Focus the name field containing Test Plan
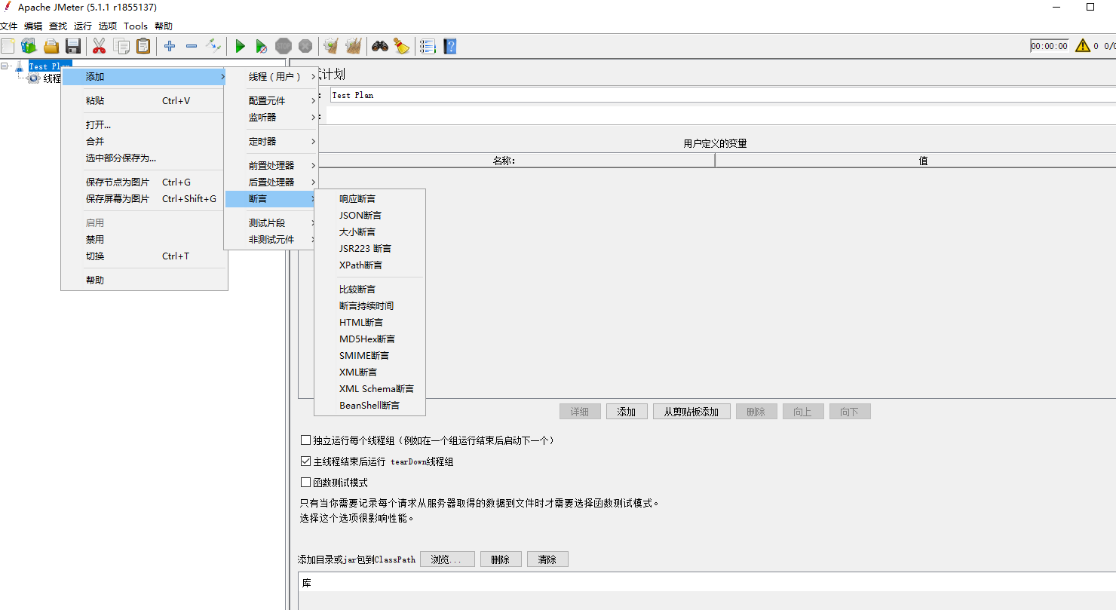The width and height of the screenshot is (1116, 610). click(722, 95)
